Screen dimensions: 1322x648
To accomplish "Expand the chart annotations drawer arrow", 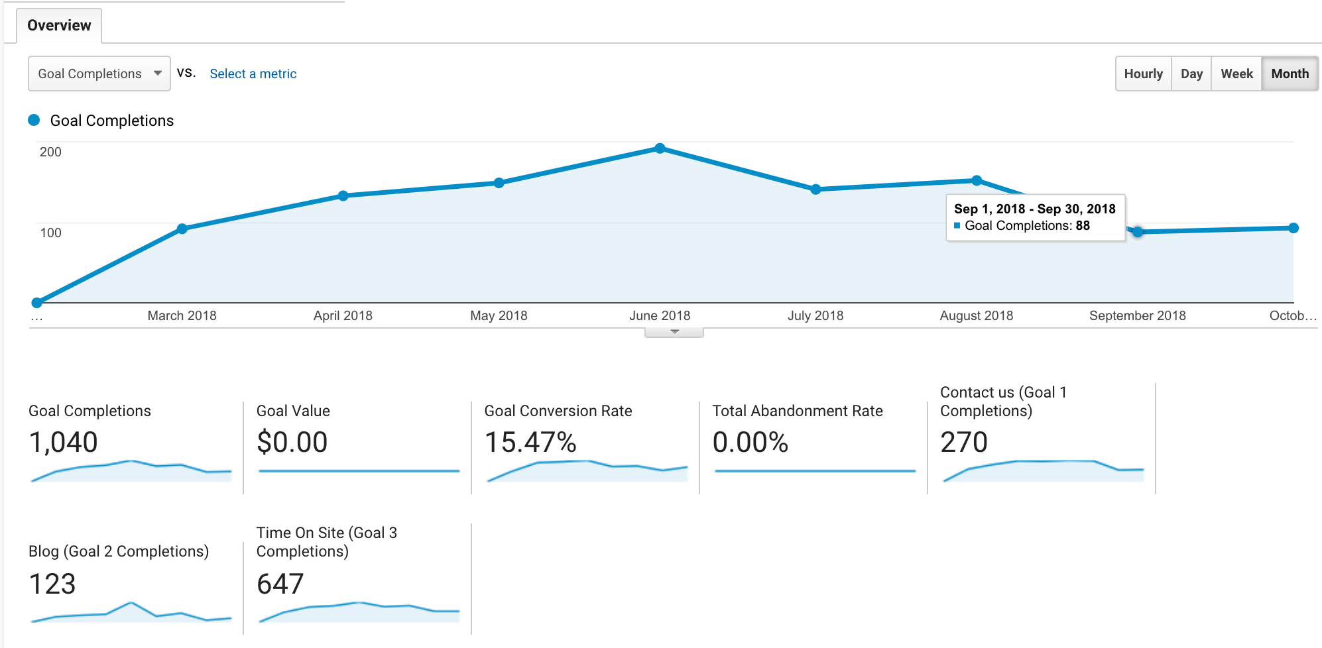I will 674,332.
